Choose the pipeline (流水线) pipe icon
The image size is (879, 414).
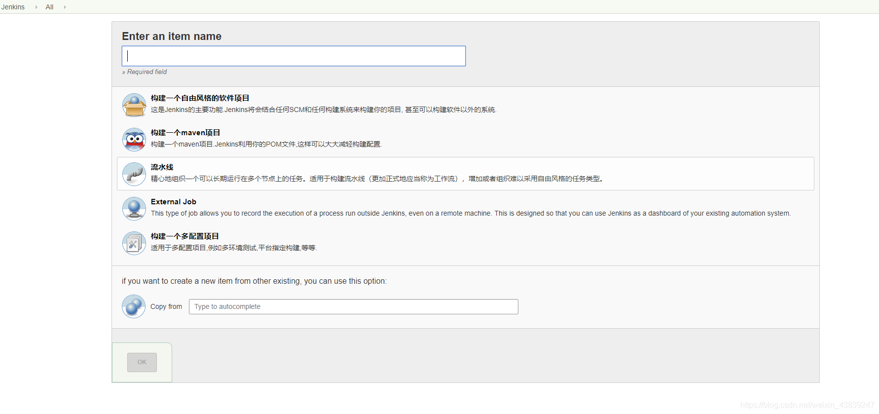point(134,174)
